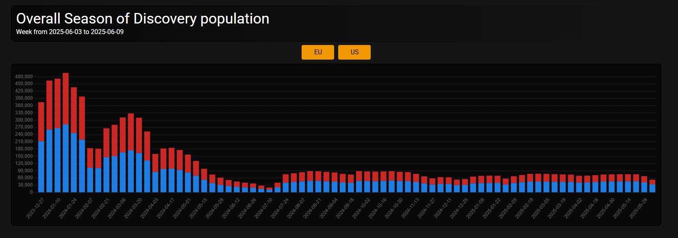
Task: Click the 180,000 y-axis label
Action: point(24,149)
